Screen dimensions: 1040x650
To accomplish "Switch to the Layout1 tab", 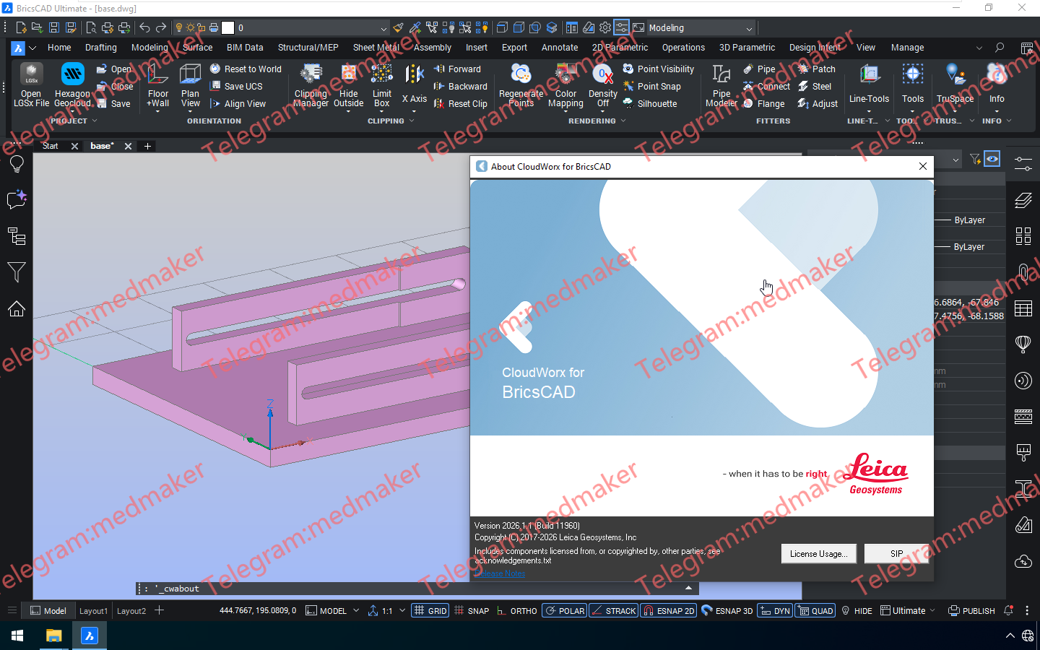I will (93, 610).
